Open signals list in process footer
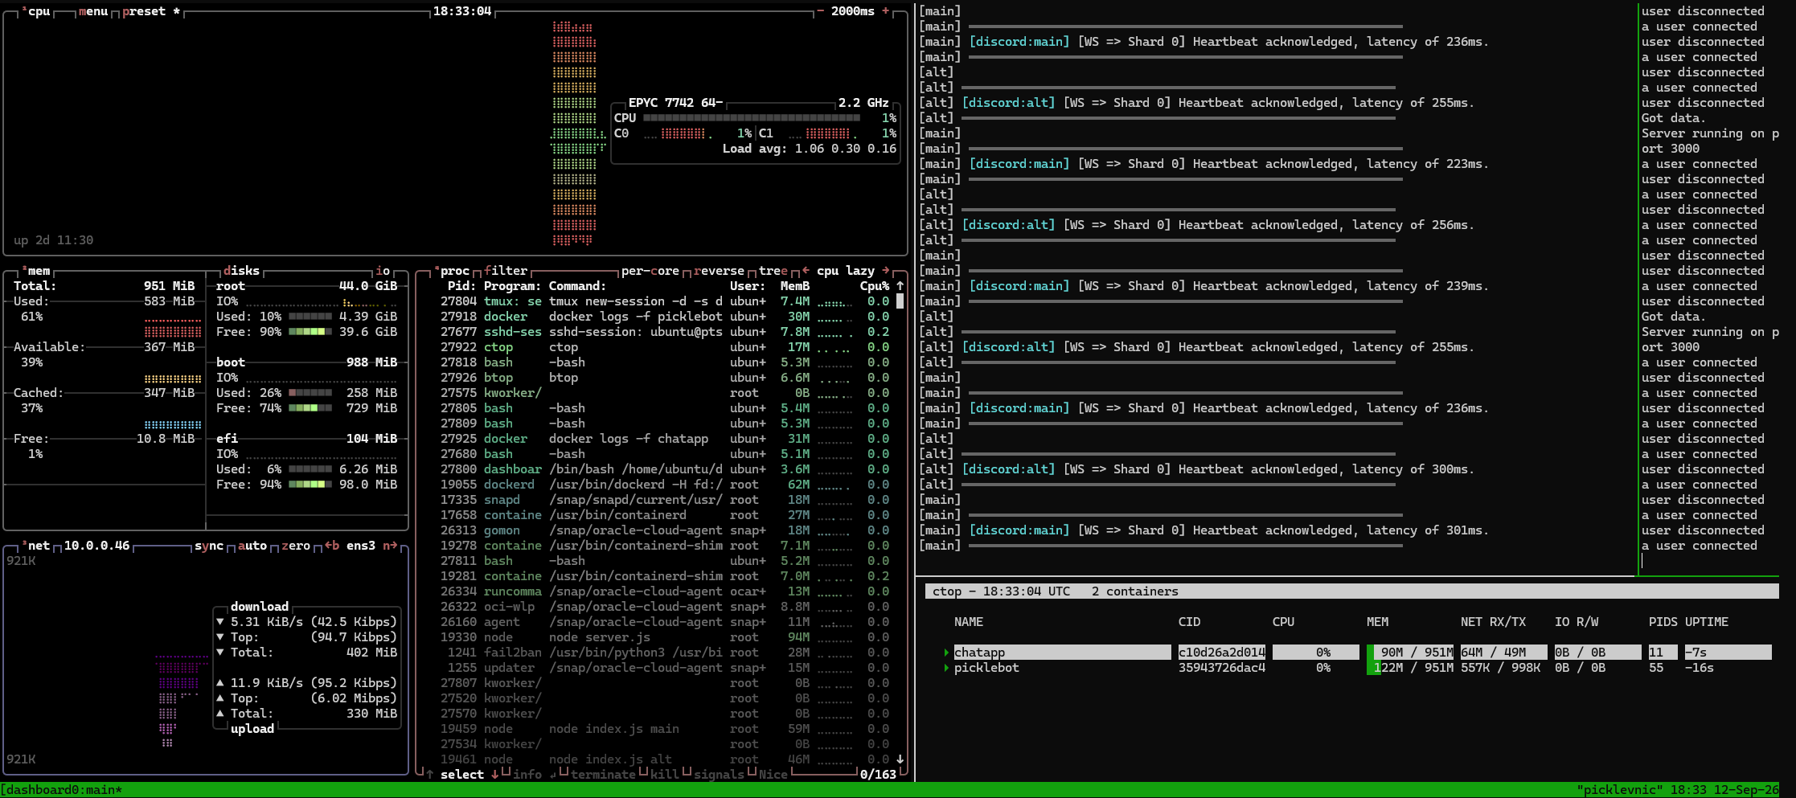 719,775
